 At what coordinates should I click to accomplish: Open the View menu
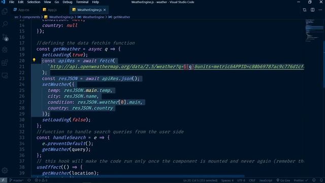[x=47, y=2]
